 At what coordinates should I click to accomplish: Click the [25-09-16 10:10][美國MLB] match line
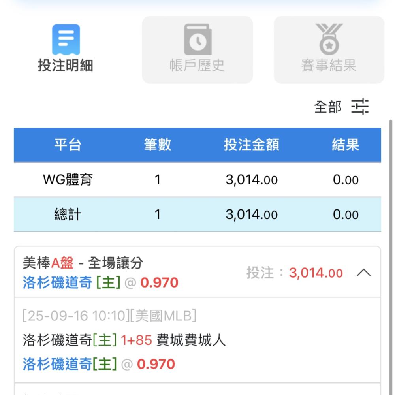(109, 316)
